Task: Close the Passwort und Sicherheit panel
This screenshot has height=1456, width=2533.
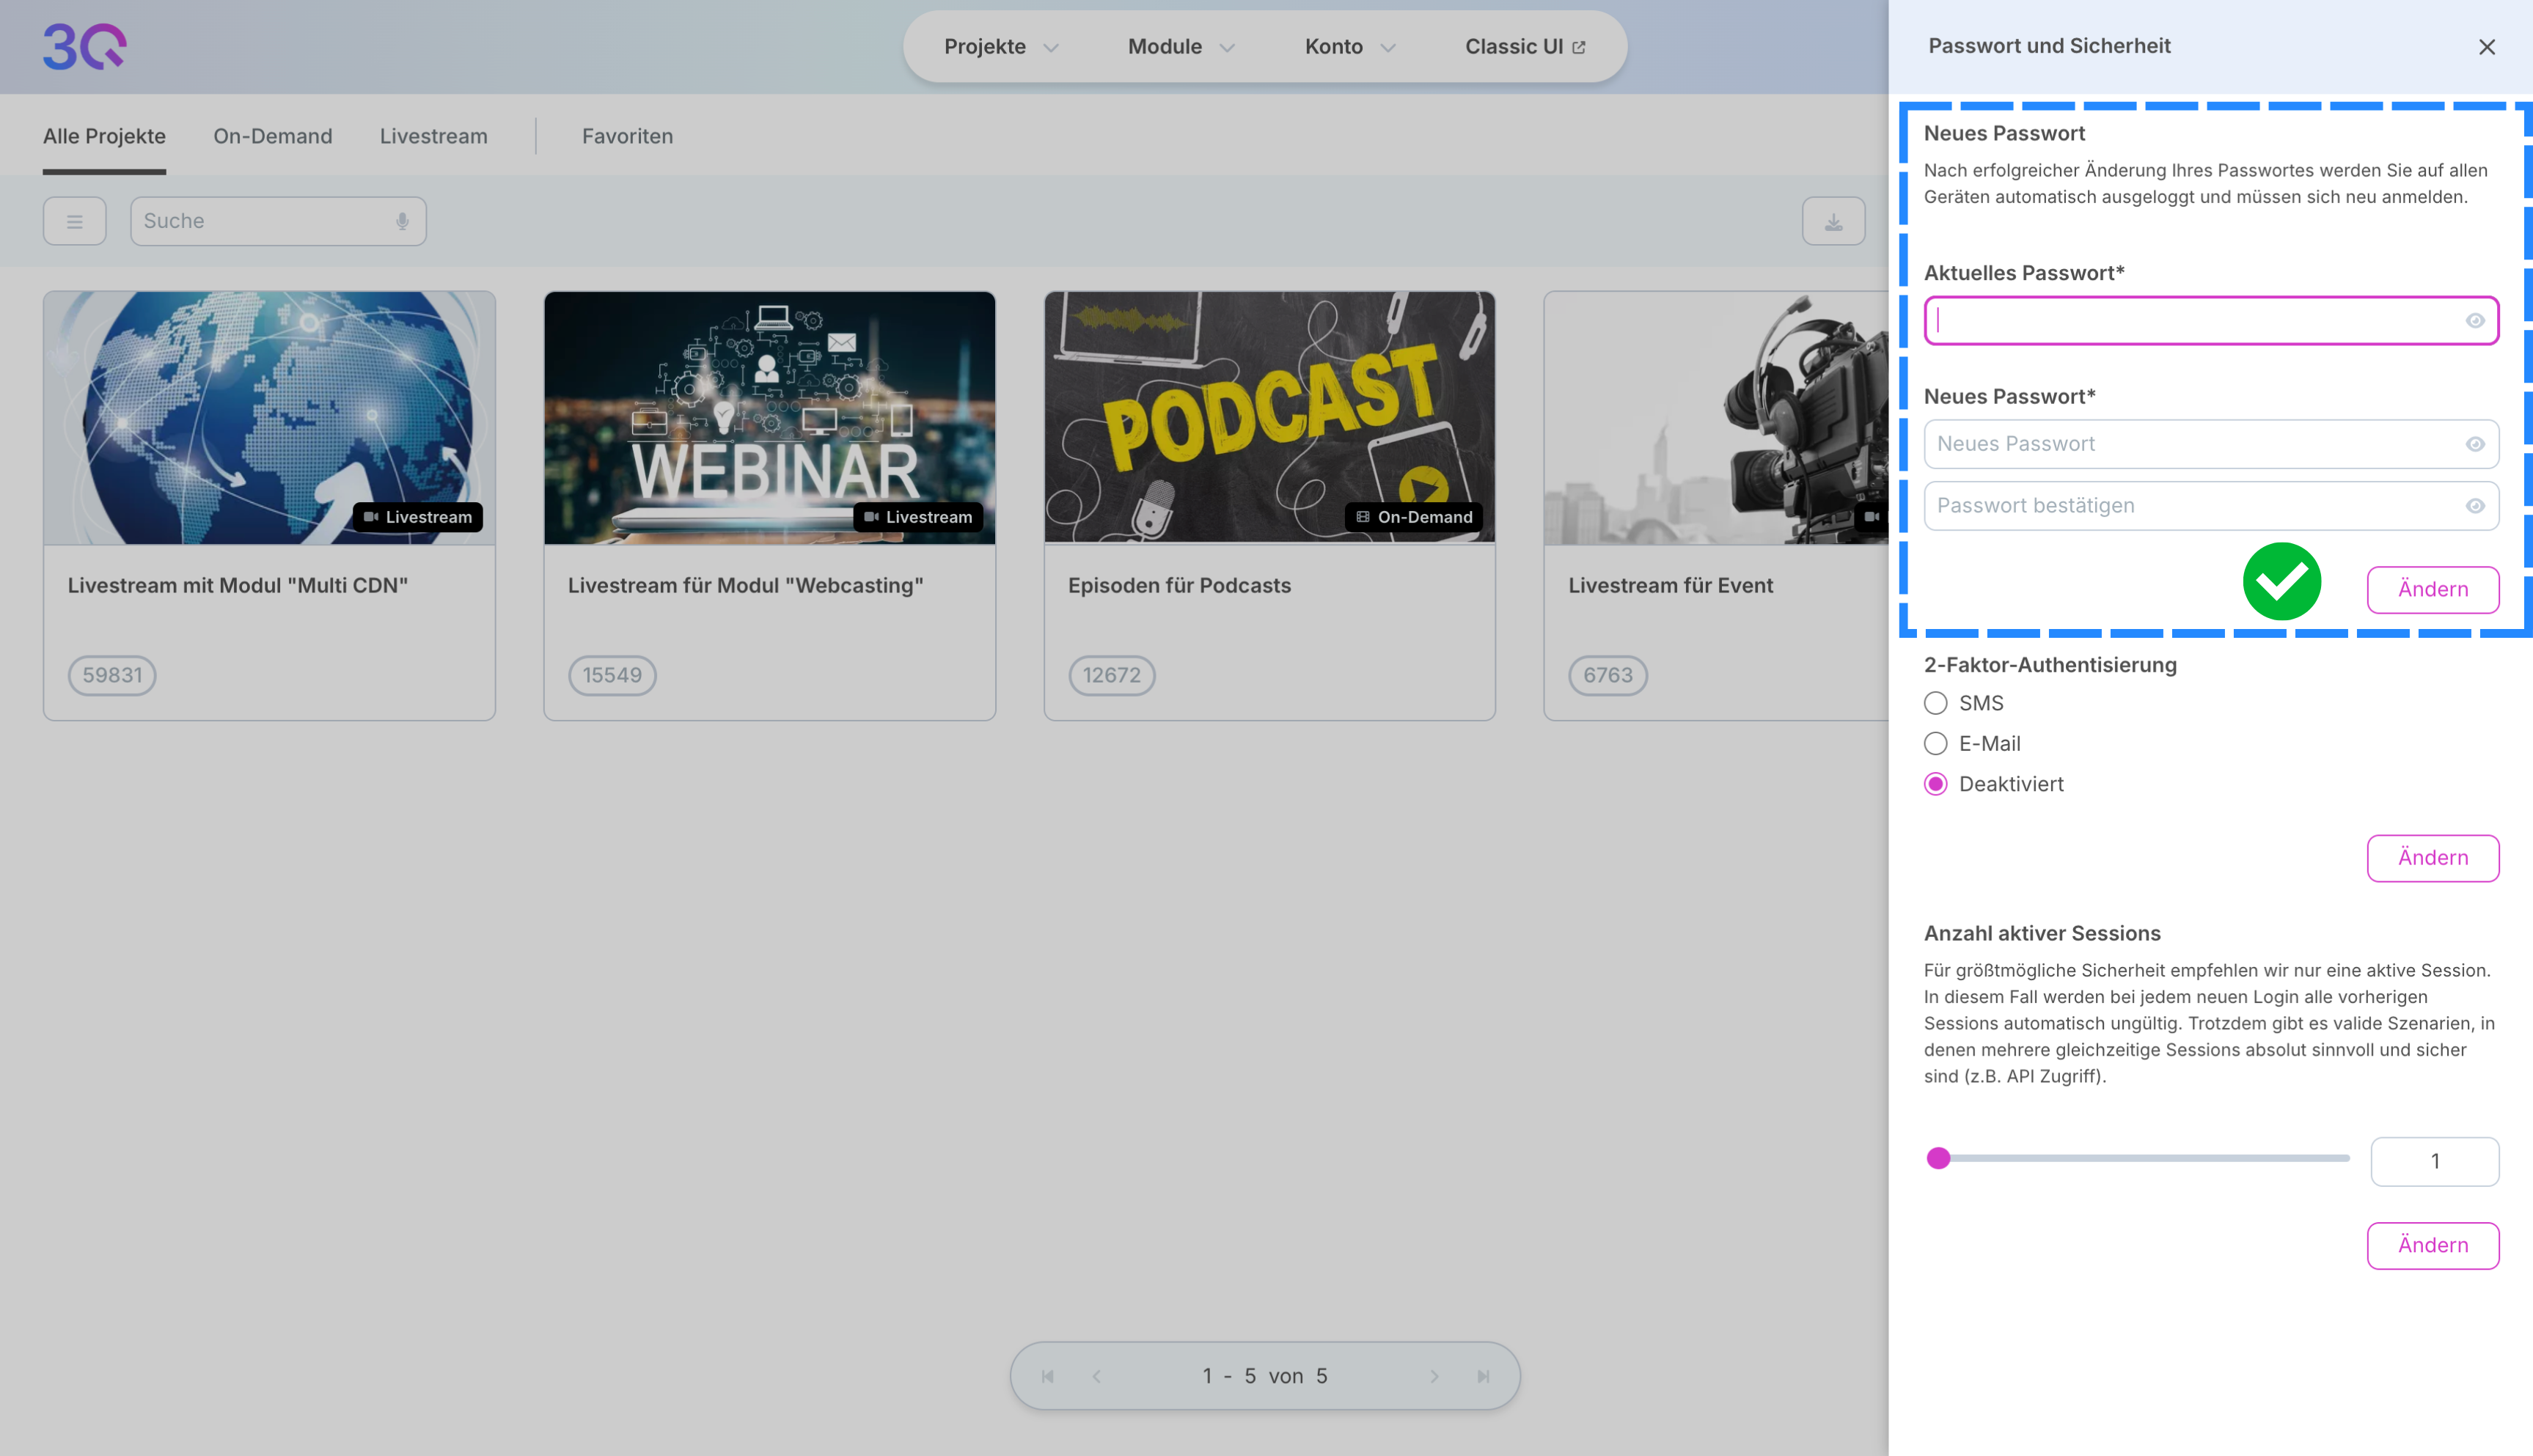Action: pyautogui.click(x=2486, y=47)
